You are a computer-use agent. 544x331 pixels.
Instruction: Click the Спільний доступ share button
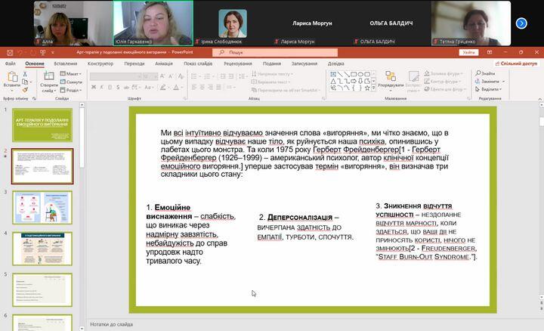[516, 63]
